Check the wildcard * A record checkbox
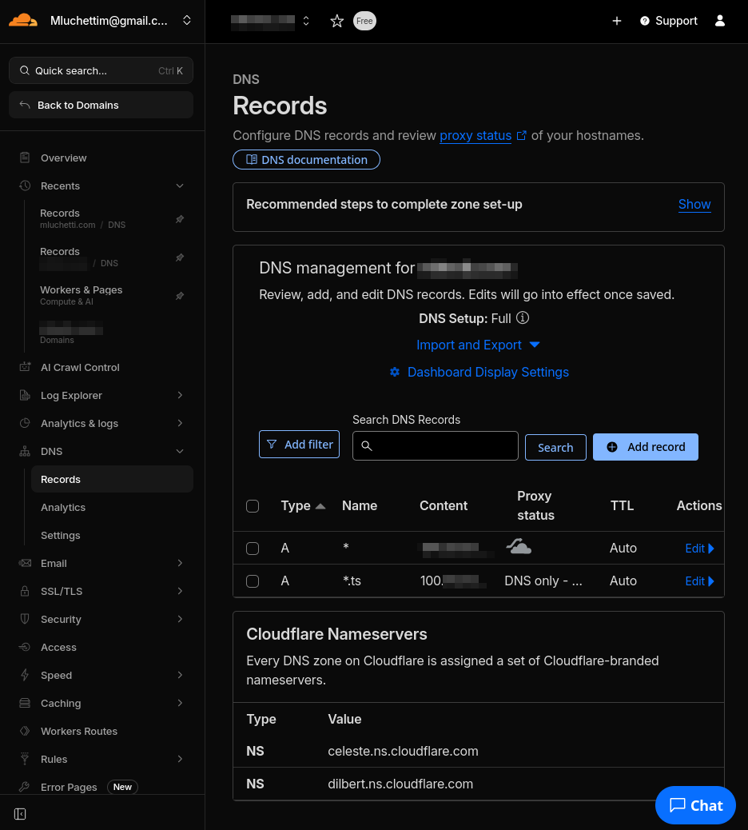This screenshot has height=830, width=748. pos(253,549)
